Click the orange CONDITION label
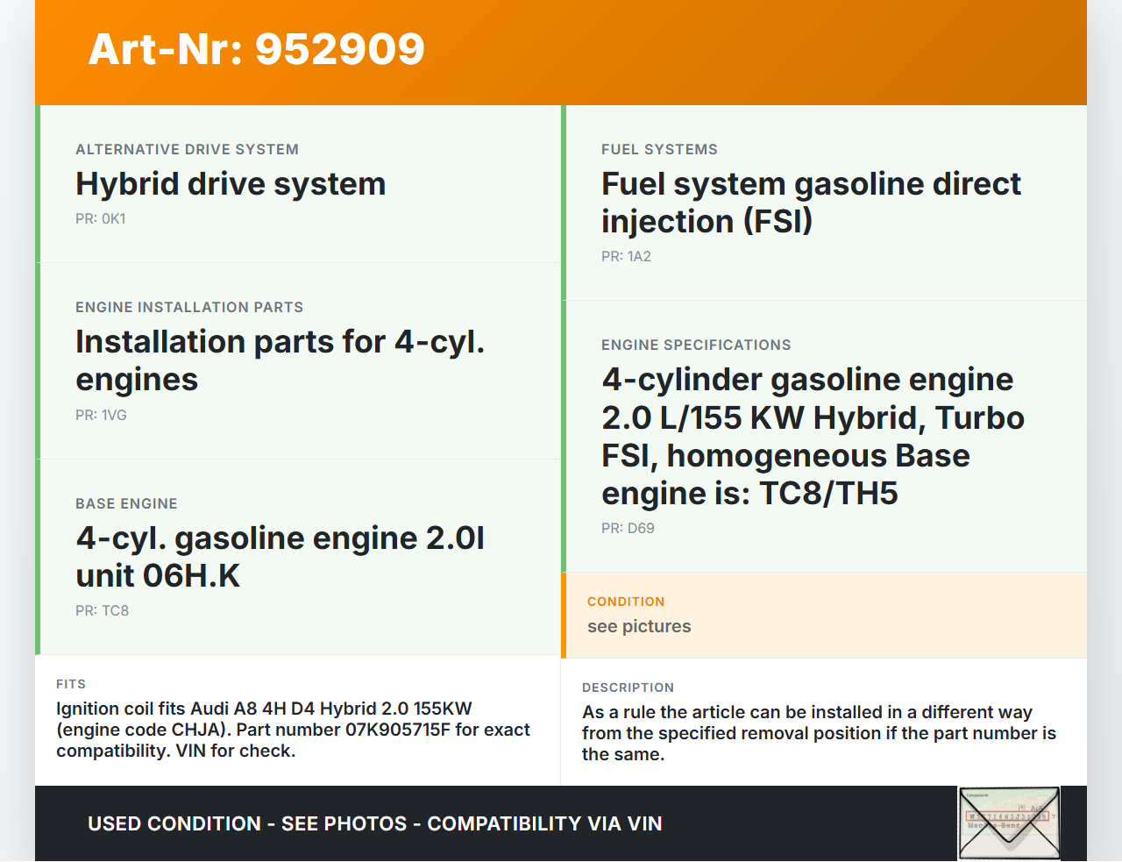Screen dimensions: 1122x862 (x=626, y=602)
